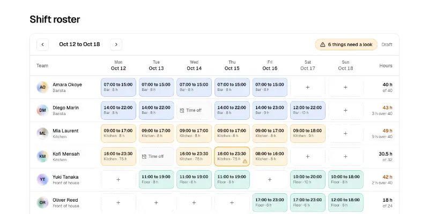Click the name Amara Okoye
Viewport: 429px width, 214px height.
click(x=68, y=85)
